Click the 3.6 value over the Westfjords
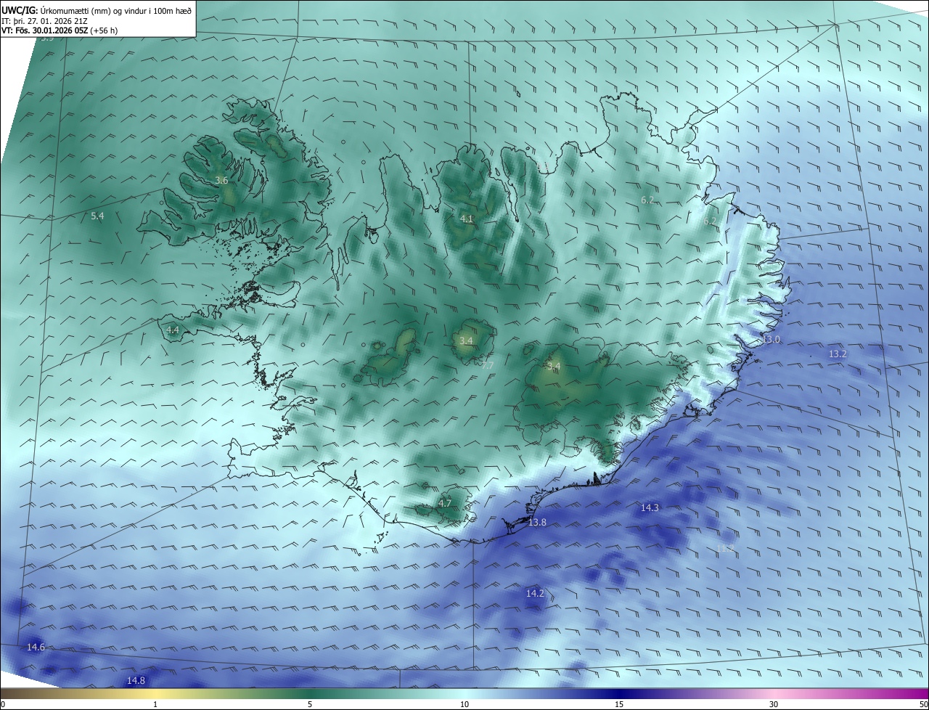The width and height of the screenshot is (929, 710). [221, 180]
